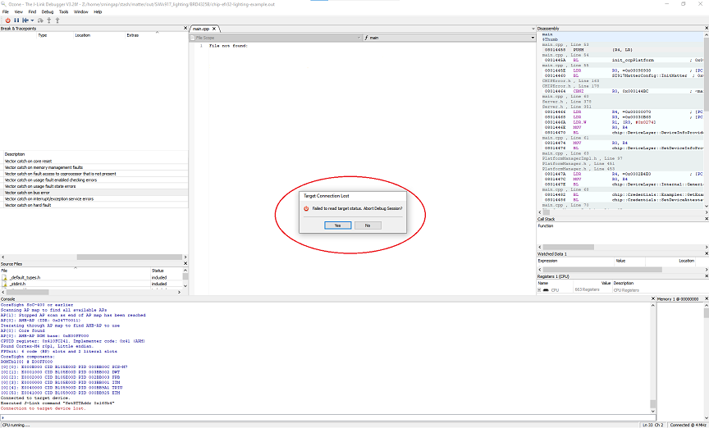Viewport: 709px width, 428px height.
Task: Select Vector catch on memory management faults
Action: click(x=96, y=168)
